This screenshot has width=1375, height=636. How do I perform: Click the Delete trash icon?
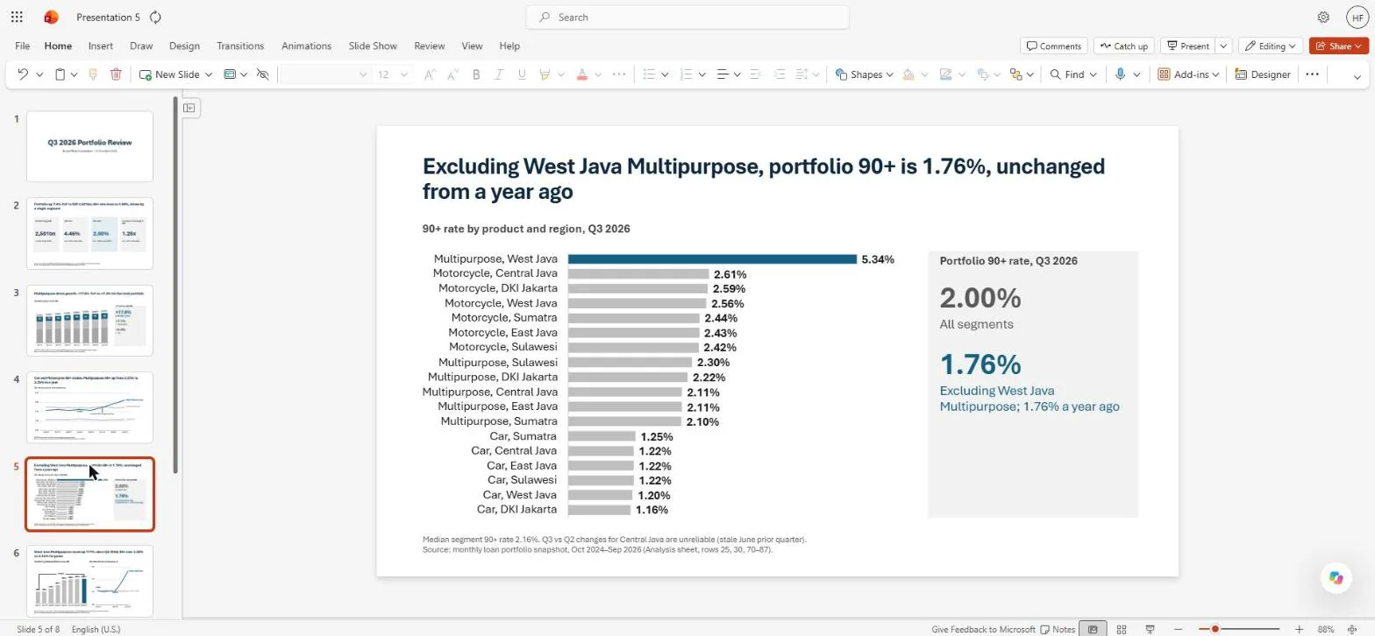pyautogui.click(x=116, y=74)
